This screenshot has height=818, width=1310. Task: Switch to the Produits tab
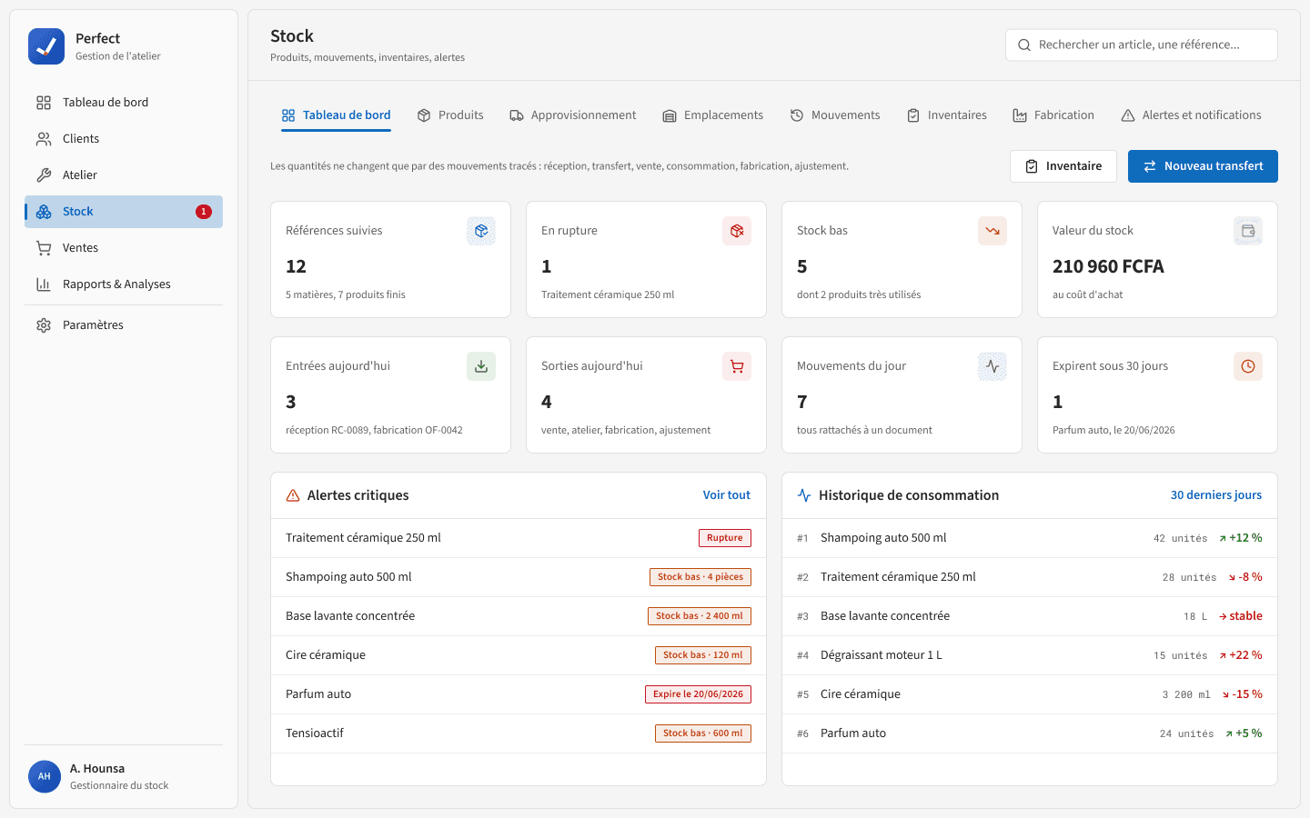pyautogui.click(x=450, y=115)
